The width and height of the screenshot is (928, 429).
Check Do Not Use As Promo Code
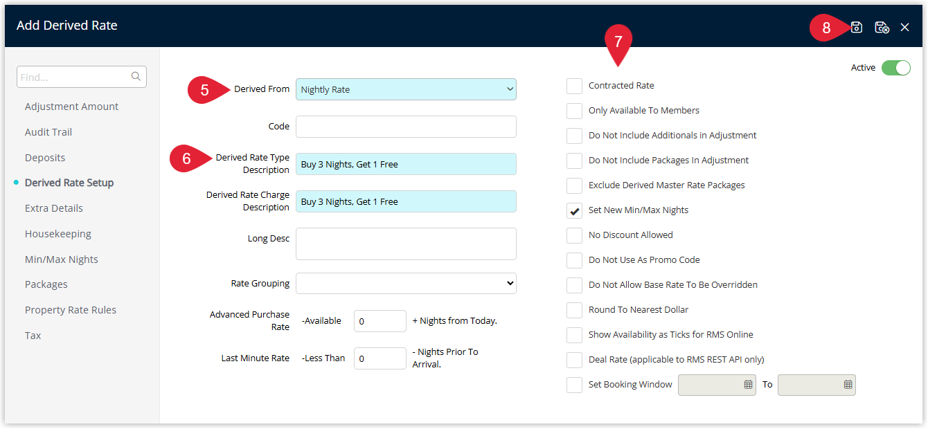[574, 260]
